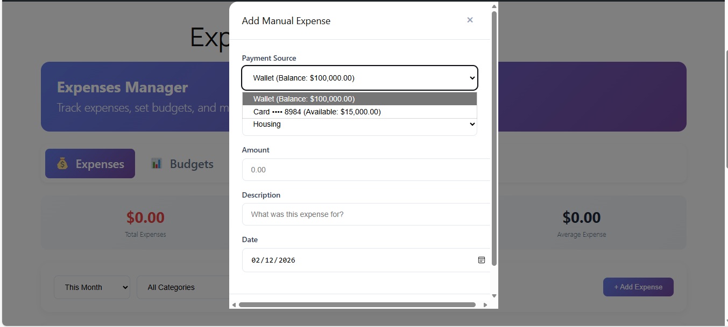Expand the This Month filter dropdown

coord(91,287)
